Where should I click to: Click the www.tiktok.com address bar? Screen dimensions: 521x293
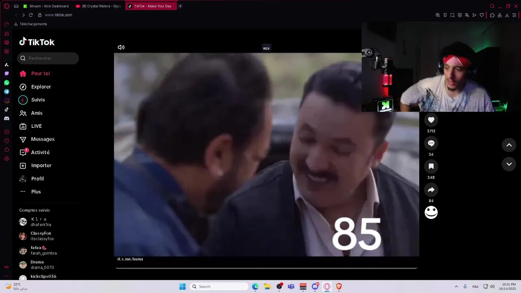point(59,15)
